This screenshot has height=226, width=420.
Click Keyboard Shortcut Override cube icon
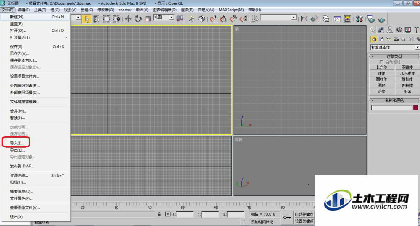[202, 19]
